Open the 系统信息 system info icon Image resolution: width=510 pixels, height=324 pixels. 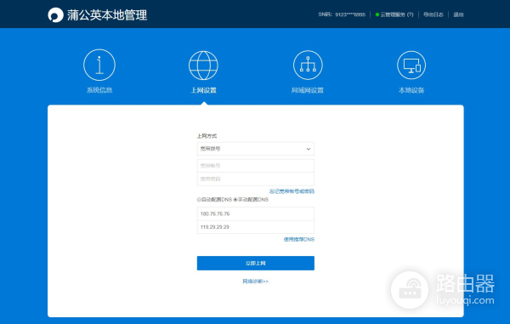(99, 65)
